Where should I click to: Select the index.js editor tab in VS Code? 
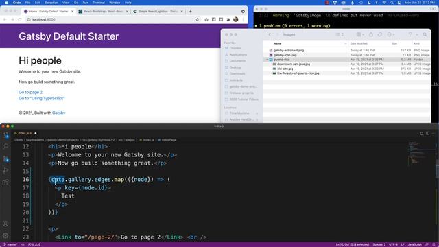pos(25,133)
